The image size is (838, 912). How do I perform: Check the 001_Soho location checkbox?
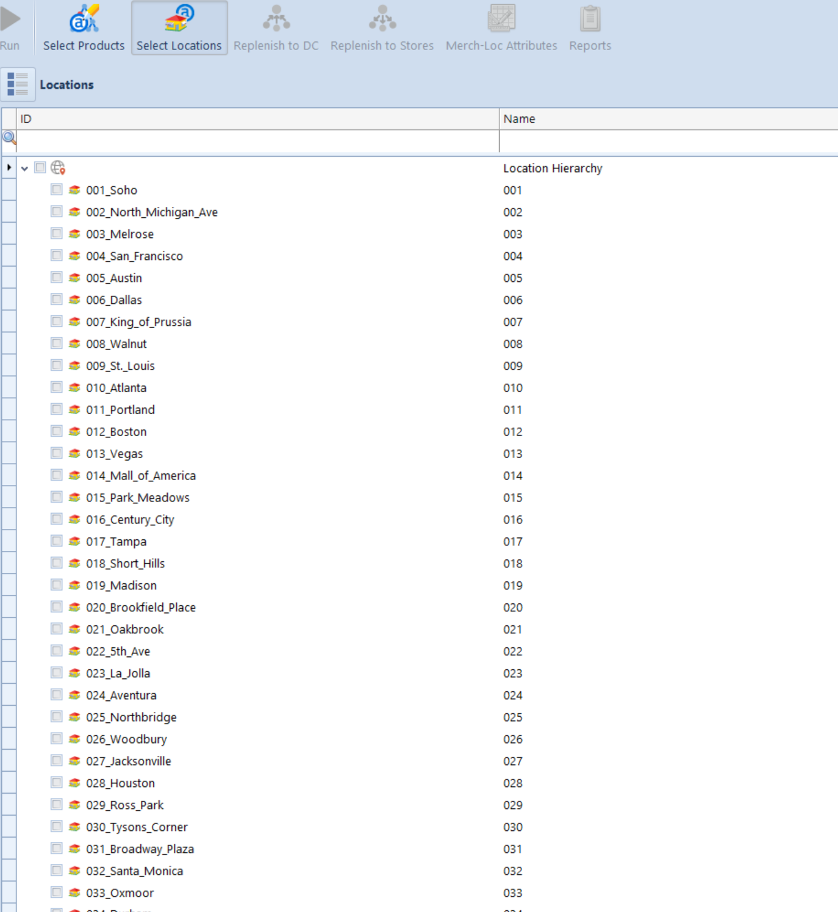tap(57, 190)
